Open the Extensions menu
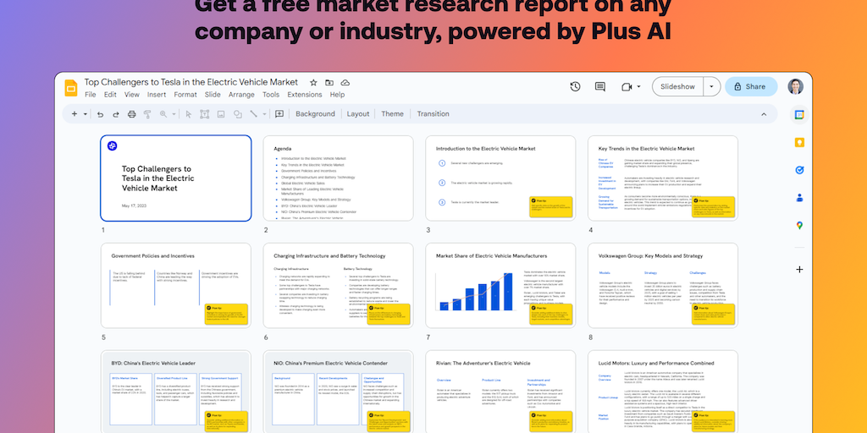This screenshot has width=867, height=433. tap(305, 95)
